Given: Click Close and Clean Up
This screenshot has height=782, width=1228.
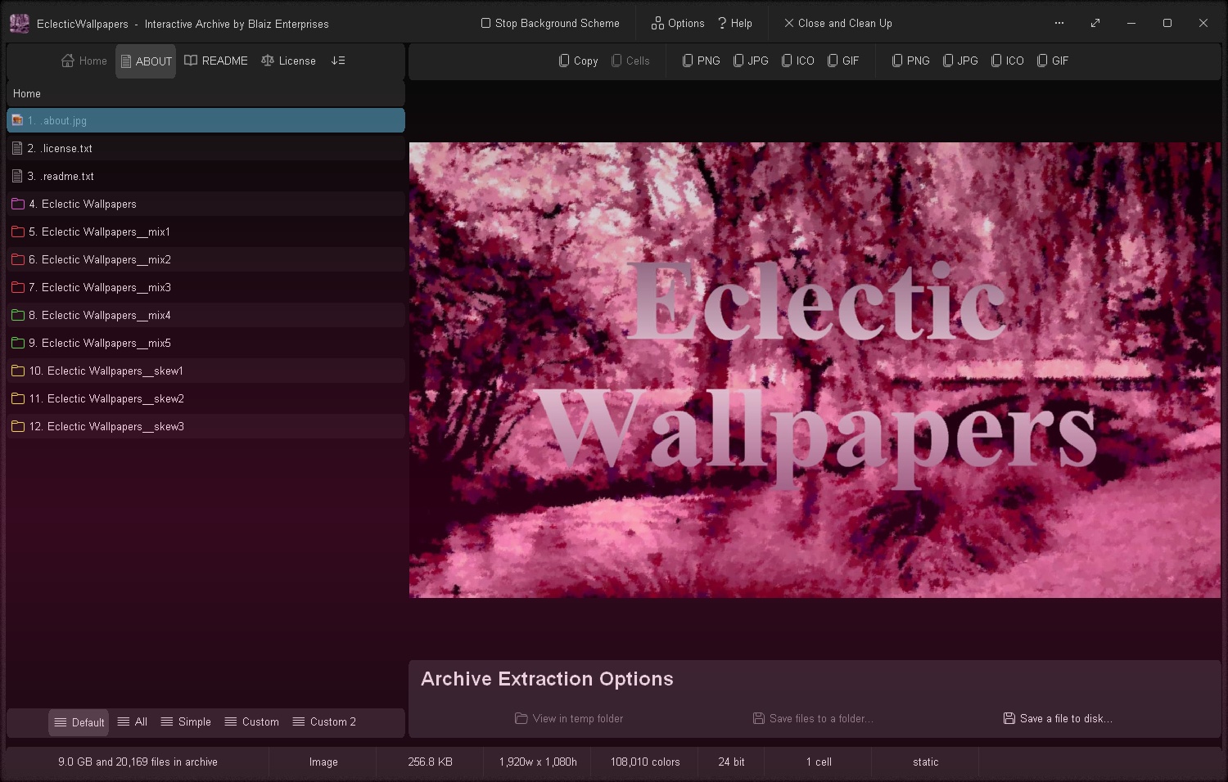Looking at the screenshot, I should coord(838,23).
